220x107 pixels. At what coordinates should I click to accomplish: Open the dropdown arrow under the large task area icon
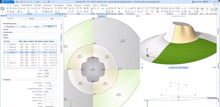3,11
